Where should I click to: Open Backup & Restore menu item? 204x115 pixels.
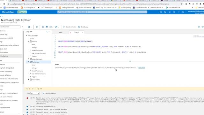[x=6, y=75]
